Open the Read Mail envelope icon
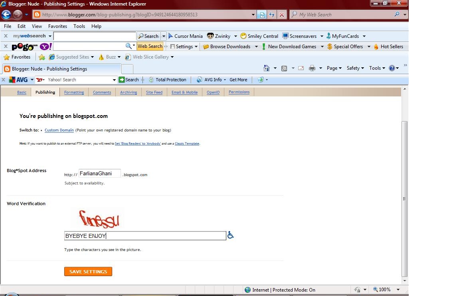Viewport: 469px width, 296px height. click(x=301, y=69)
